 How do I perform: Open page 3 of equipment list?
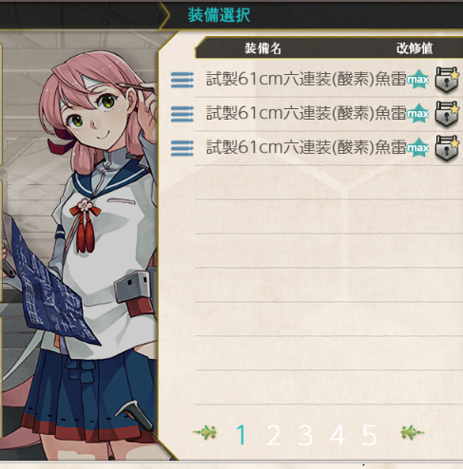point(305,435)
